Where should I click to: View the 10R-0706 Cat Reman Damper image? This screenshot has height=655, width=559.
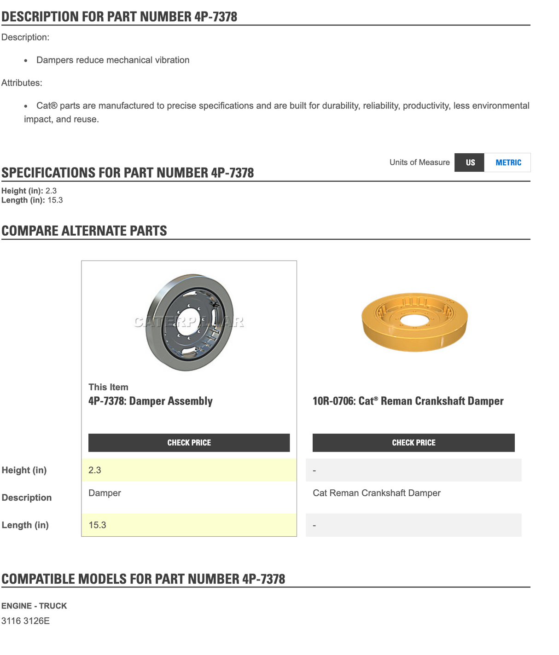point(413,322)
